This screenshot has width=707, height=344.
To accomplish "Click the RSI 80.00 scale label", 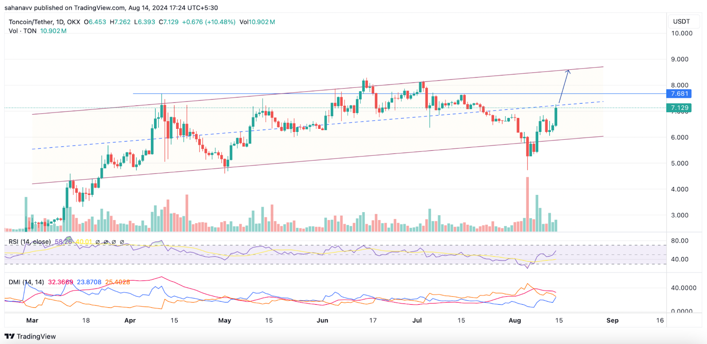I will pos(680,240).
